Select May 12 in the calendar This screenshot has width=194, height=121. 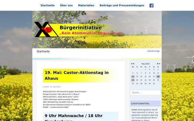tap(133, 76)
